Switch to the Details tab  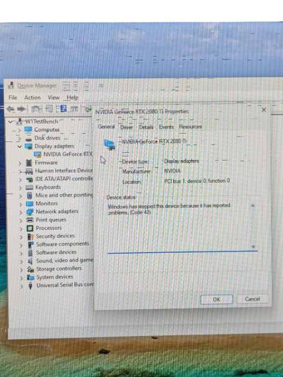pyautogui.click(x=146, y=127)
